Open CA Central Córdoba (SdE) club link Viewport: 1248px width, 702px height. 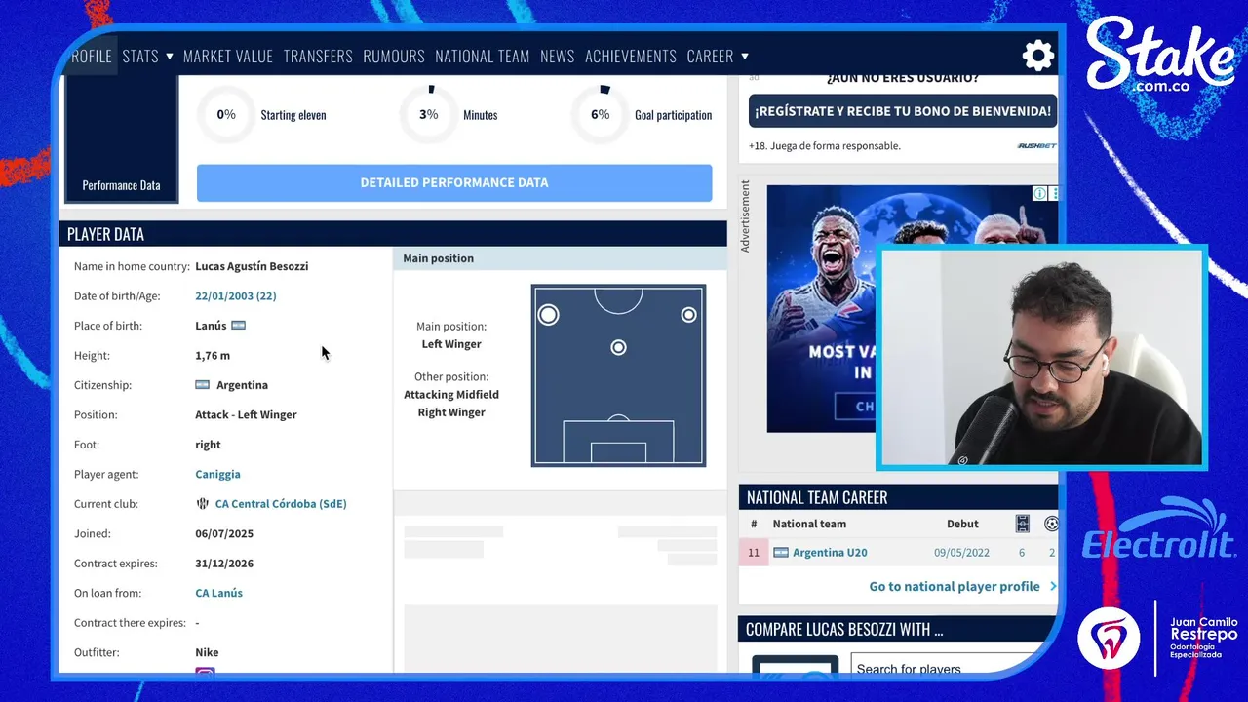[281, 504]
